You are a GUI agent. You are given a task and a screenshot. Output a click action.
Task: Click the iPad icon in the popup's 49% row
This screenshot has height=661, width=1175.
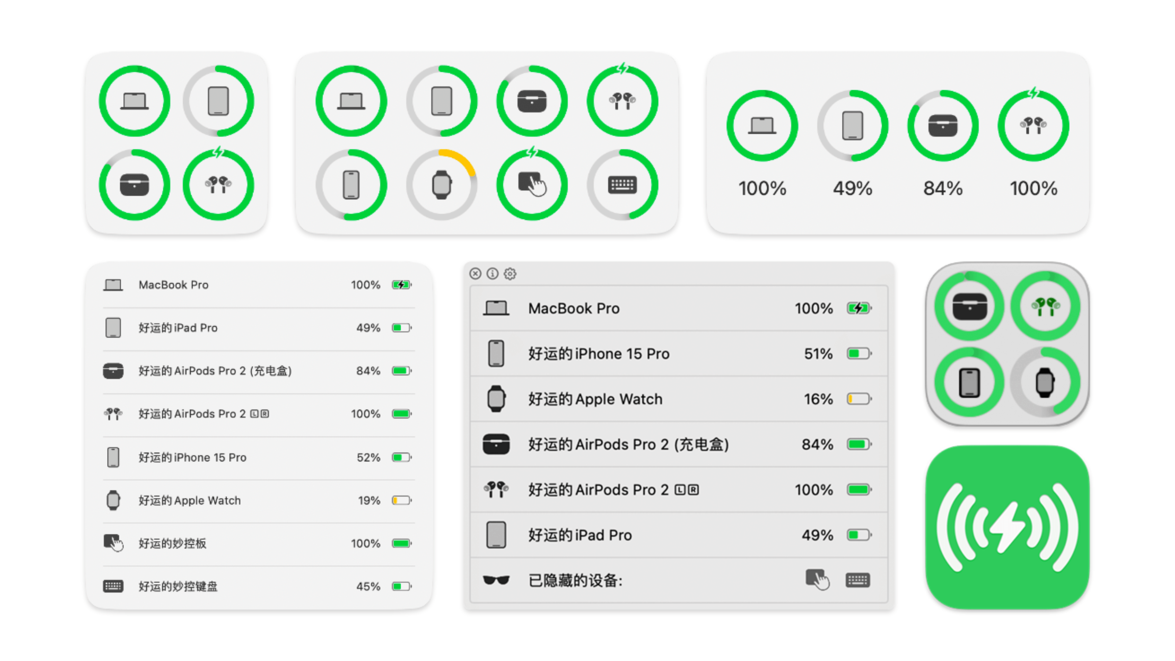click(x=496, y=535)
